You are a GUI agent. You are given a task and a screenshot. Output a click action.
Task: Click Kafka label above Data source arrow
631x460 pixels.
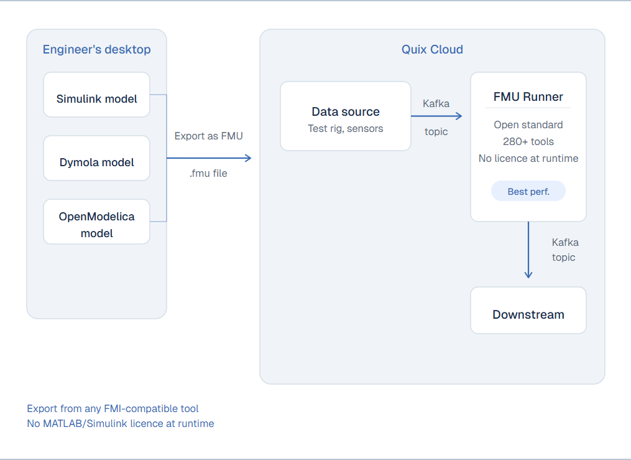tap(436, 103)
